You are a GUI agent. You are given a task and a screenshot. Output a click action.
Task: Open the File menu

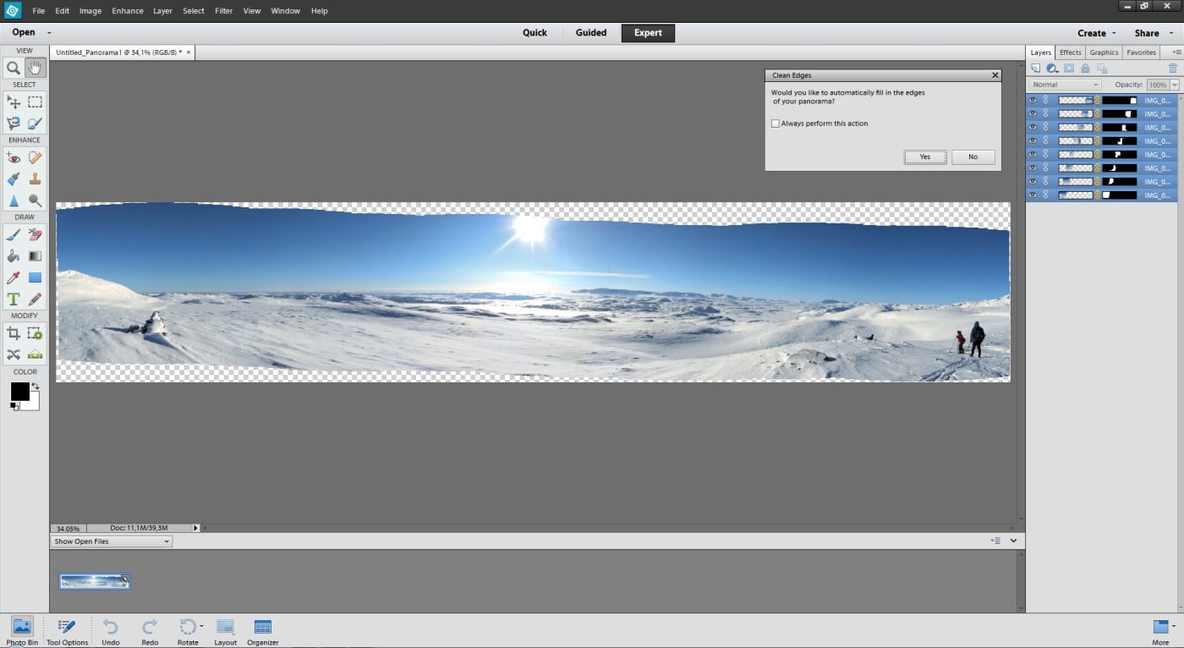tap(39, 11)
